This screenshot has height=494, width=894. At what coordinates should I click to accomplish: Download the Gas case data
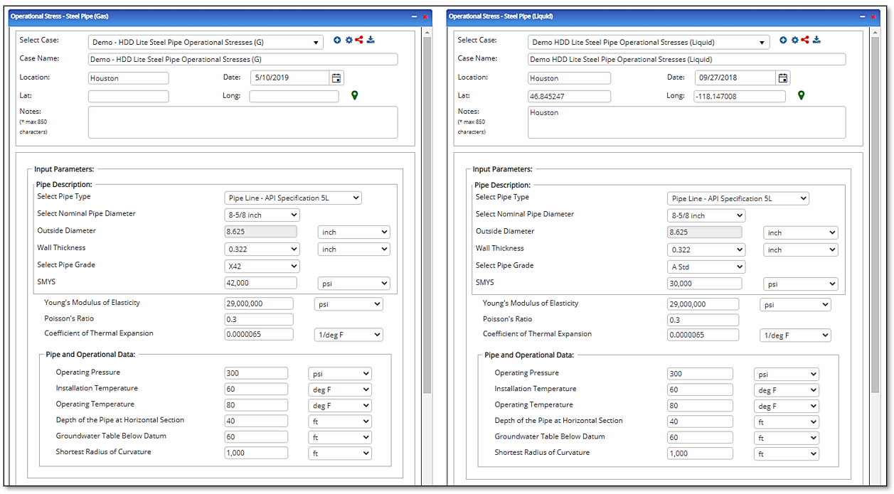tap(371, 41)
